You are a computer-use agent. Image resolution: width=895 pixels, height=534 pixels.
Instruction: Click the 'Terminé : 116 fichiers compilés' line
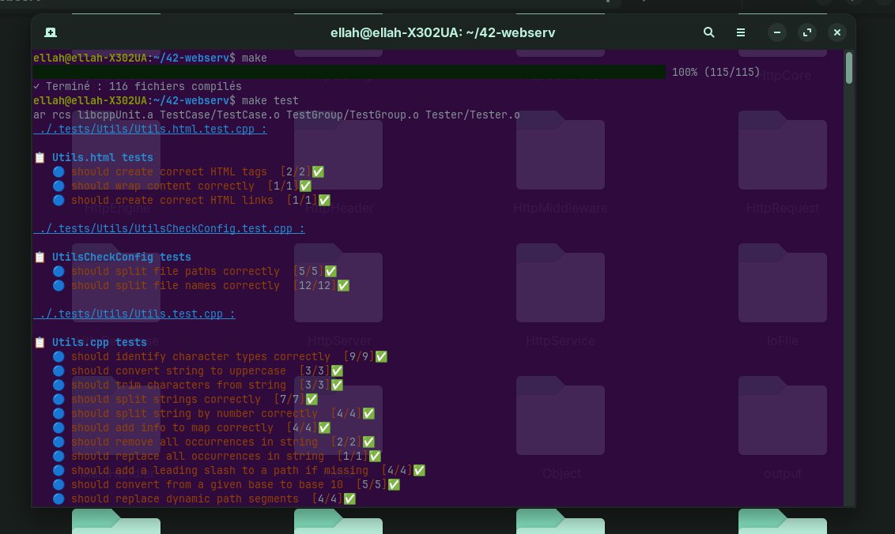[138, 86]
